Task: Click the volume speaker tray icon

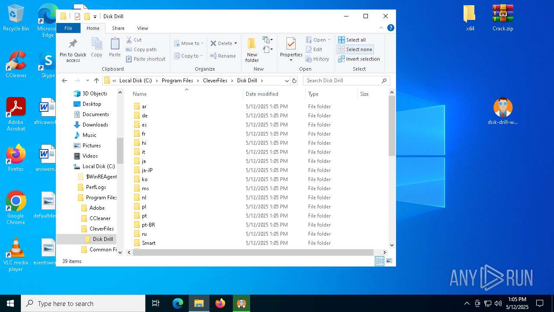Action: tap(498, 303)
